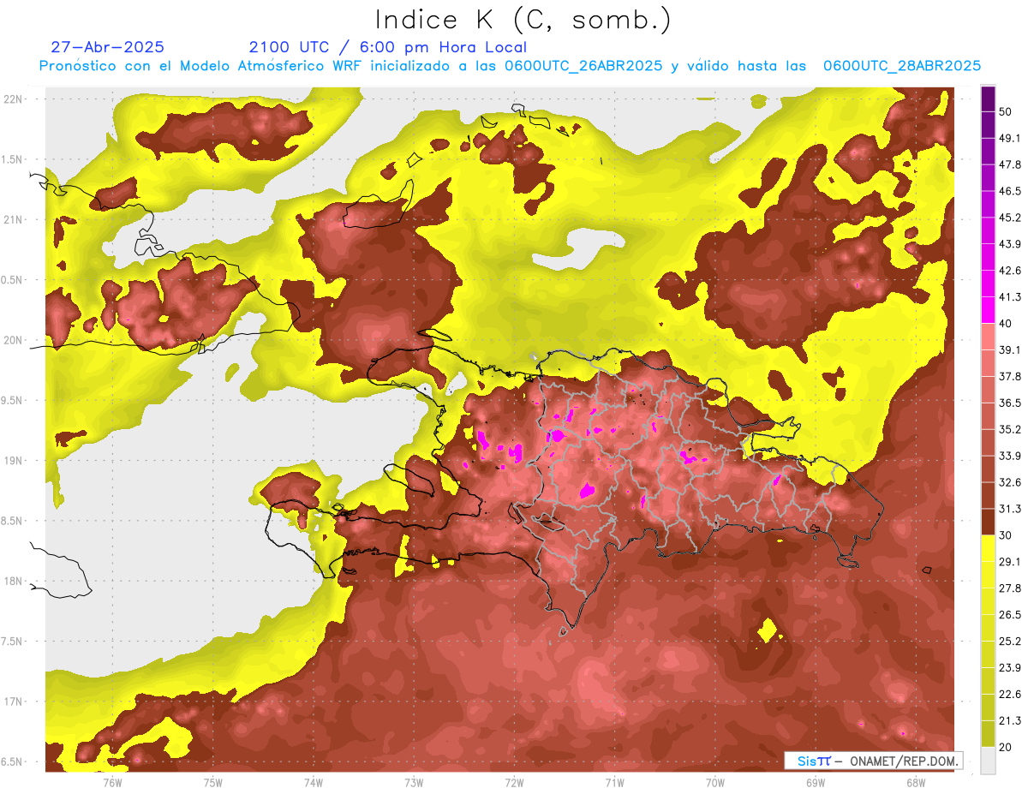Click the valid-until time "0600UTC_28ABR2025"
Image resolution: width=1028 pixels, height=794 pixels.
pos(902,66)
